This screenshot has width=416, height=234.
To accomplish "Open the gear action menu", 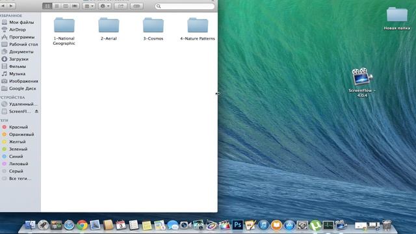I will coord(105,6).
